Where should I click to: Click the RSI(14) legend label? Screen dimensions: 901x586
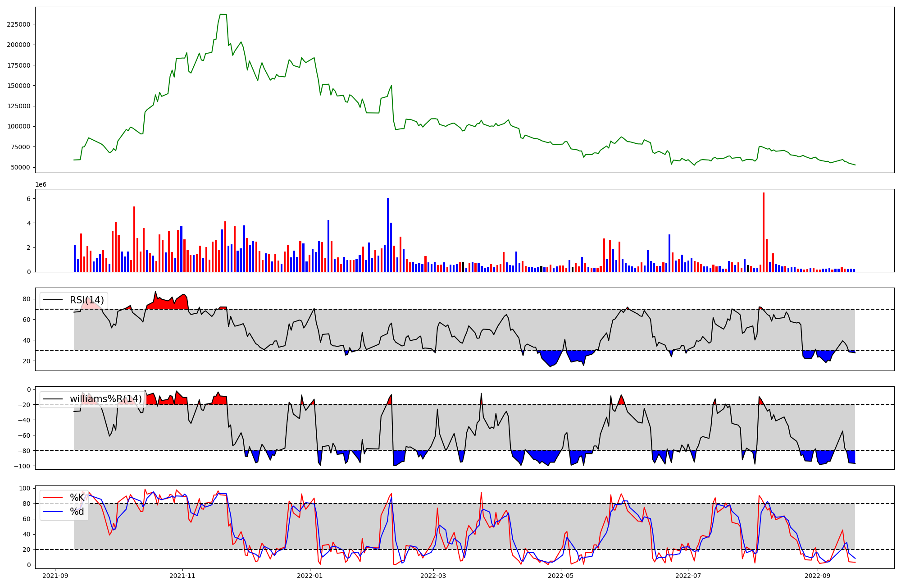point(86,300)
